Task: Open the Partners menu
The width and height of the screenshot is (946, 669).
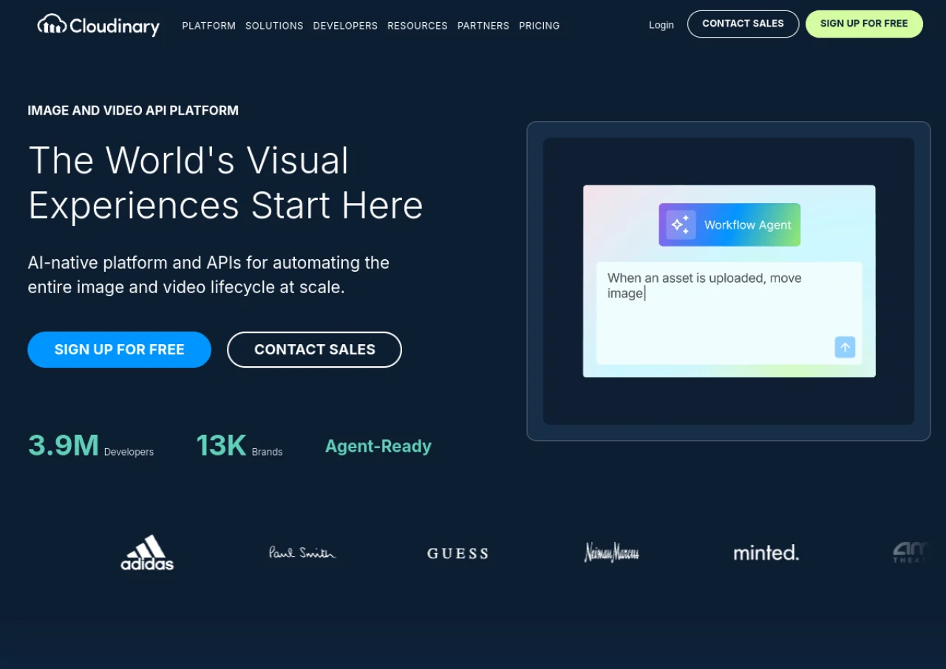Action: 483,25
